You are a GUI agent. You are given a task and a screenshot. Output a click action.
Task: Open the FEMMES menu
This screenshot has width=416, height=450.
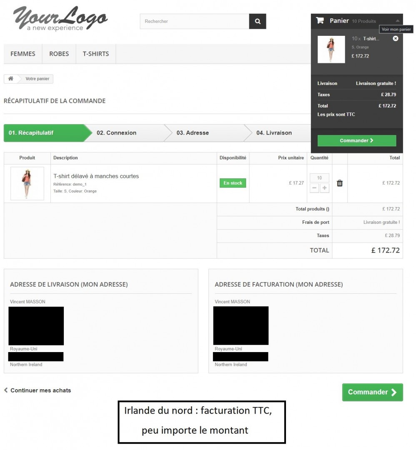(x=23, y=54)
